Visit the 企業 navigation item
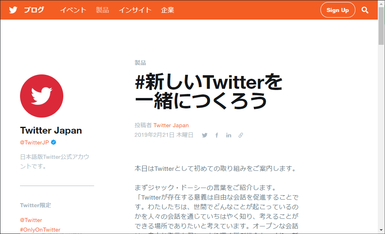The width and height of the screenshot is (385, 234). [167, 10]
